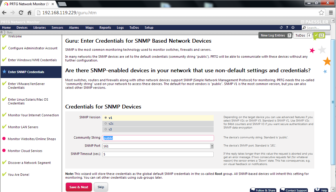336x192 pixels.
Task: Click the Guru breadcrumb link
Action: coord(10,32)
